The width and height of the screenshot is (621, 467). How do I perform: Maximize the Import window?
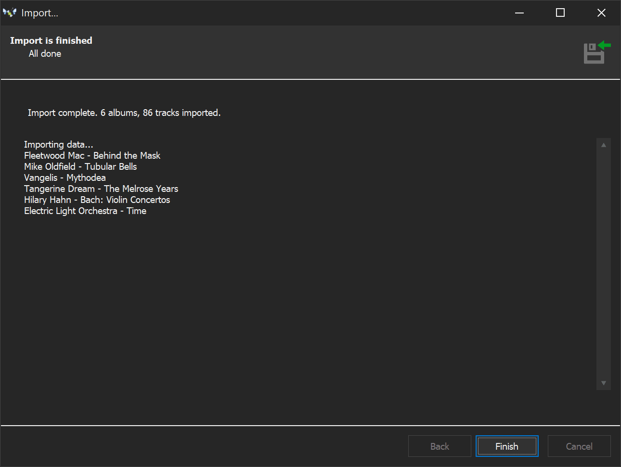click(x=560, y=13)
